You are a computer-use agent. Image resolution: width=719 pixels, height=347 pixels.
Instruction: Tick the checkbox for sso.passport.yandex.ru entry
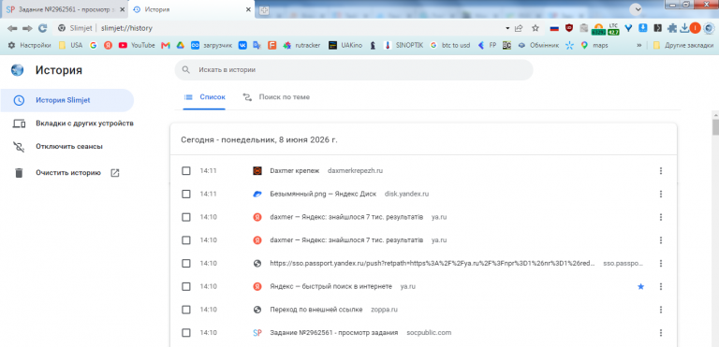point(185,263)
